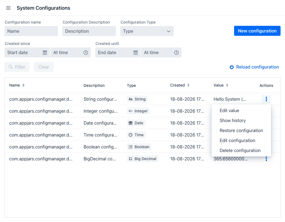
Task: Click the '365.65600000...' value cell
Action: (x=231, y=159)
